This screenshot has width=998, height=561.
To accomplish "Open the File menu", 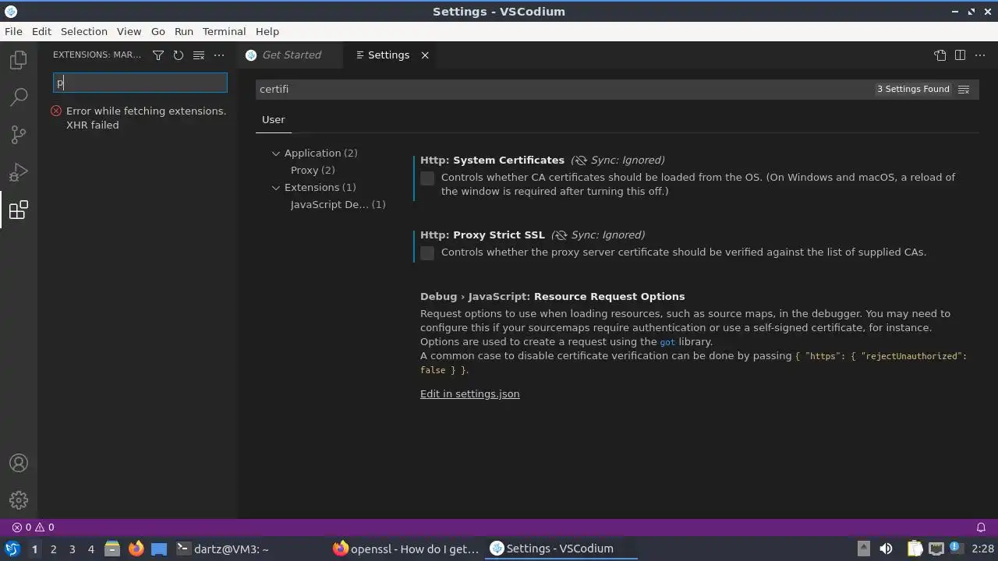I will pyautogui.click(x=13, y=32).
